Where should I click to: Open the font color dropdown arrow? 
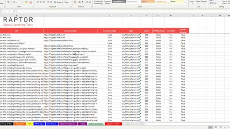click(33, 2)
